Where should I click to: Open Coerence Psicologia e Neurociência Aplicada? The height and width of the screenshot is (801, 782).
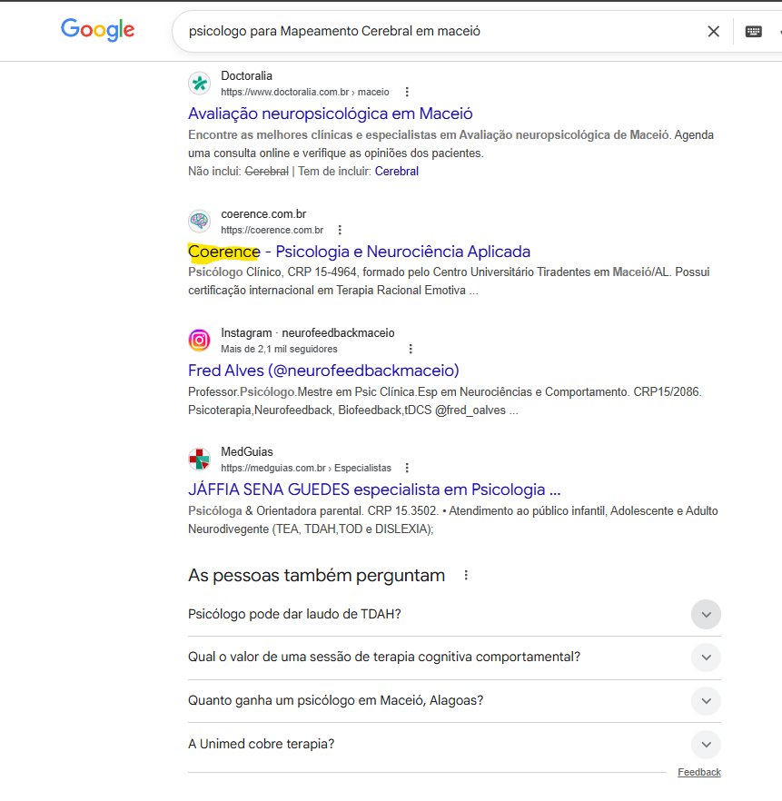click(359, 252)
